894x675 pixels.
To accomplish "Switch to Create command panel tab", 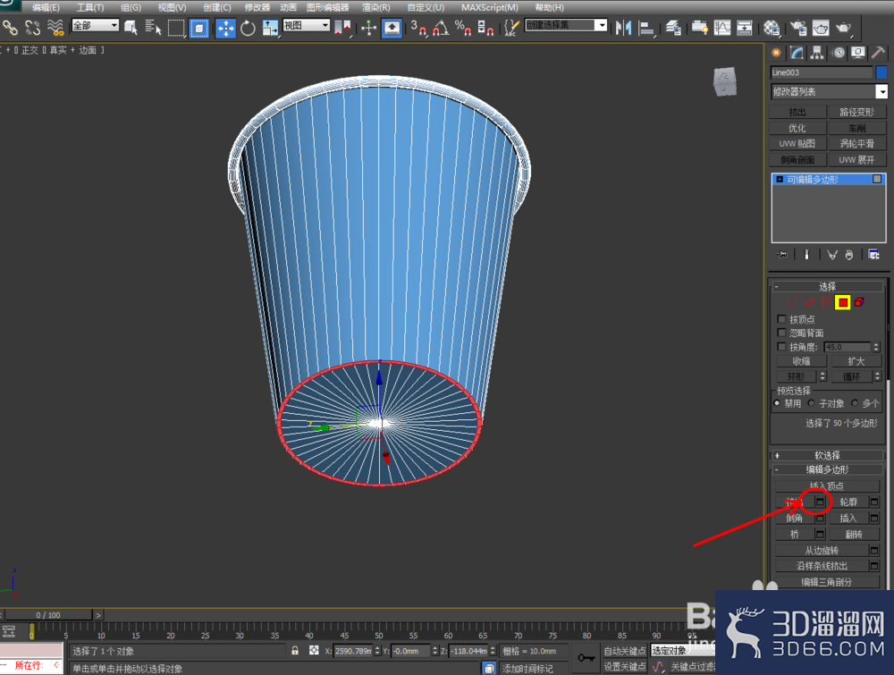I will pos(776,53).
